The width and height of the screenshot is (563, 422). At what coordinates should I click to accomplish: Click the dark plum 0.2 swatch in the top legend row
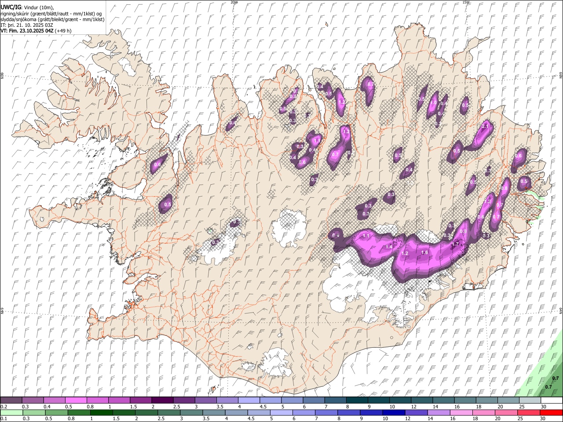(11, 400)
